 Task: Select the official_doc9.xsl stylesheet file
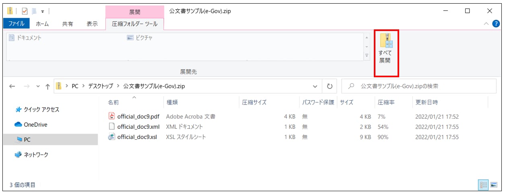[x=138, y=137]
